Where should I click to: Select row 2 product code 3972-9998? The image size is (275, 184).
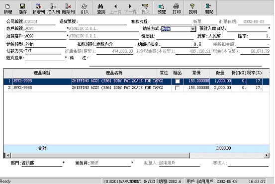pos(42,88)
